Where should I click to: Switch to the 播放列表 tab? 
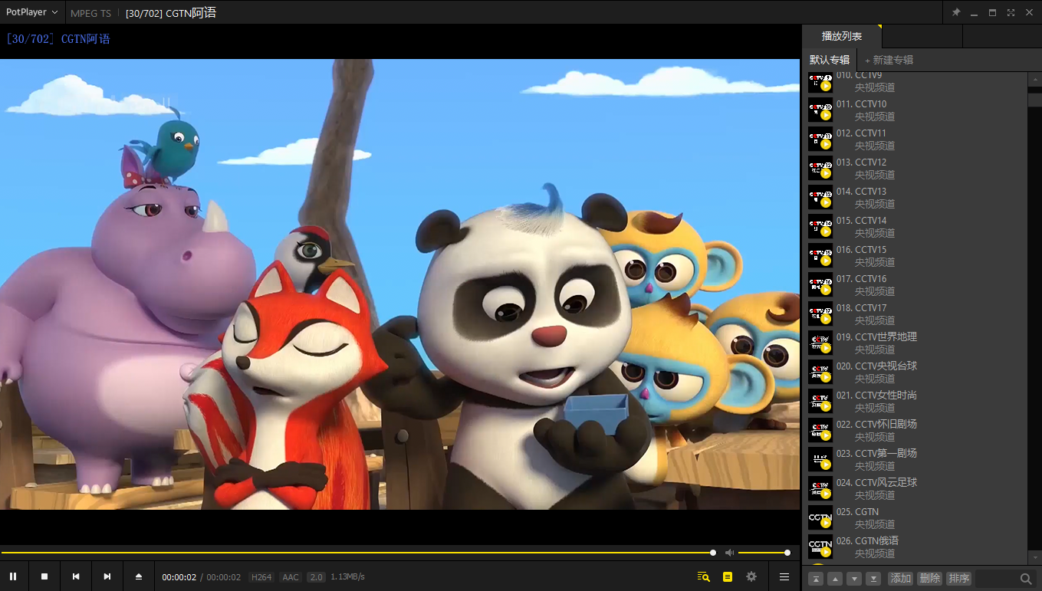click(x=842, y=36)
